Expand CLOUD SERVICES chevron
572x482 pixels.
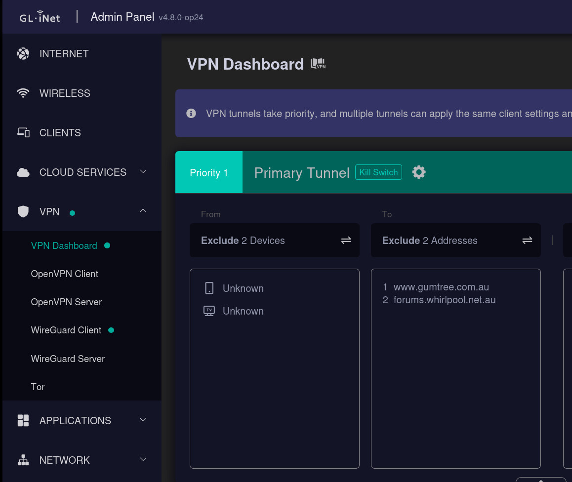[x=143, y=171]
